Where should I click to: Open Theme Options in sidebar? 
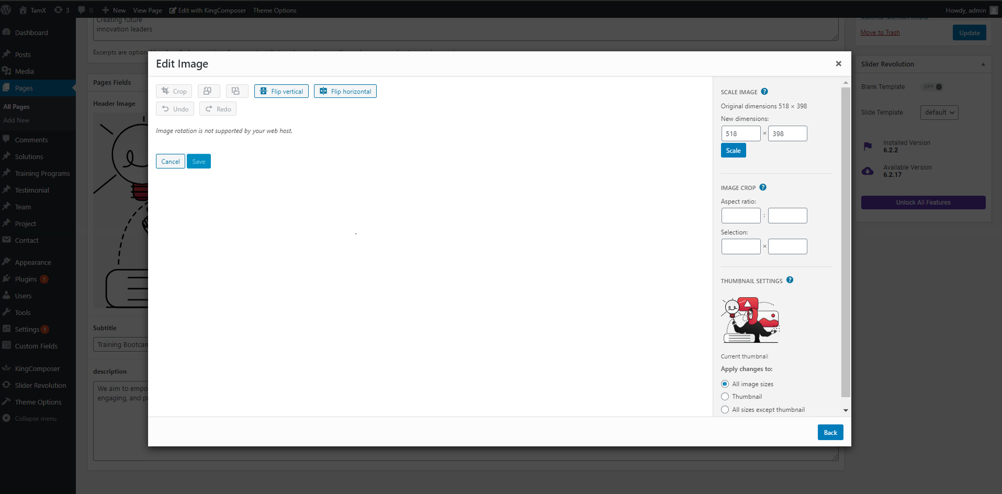38,401
